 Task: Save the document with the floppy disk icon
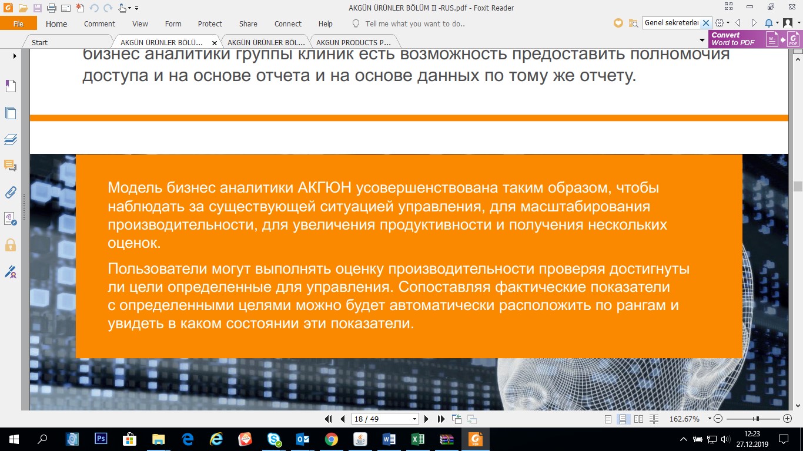tap(38, 8)
